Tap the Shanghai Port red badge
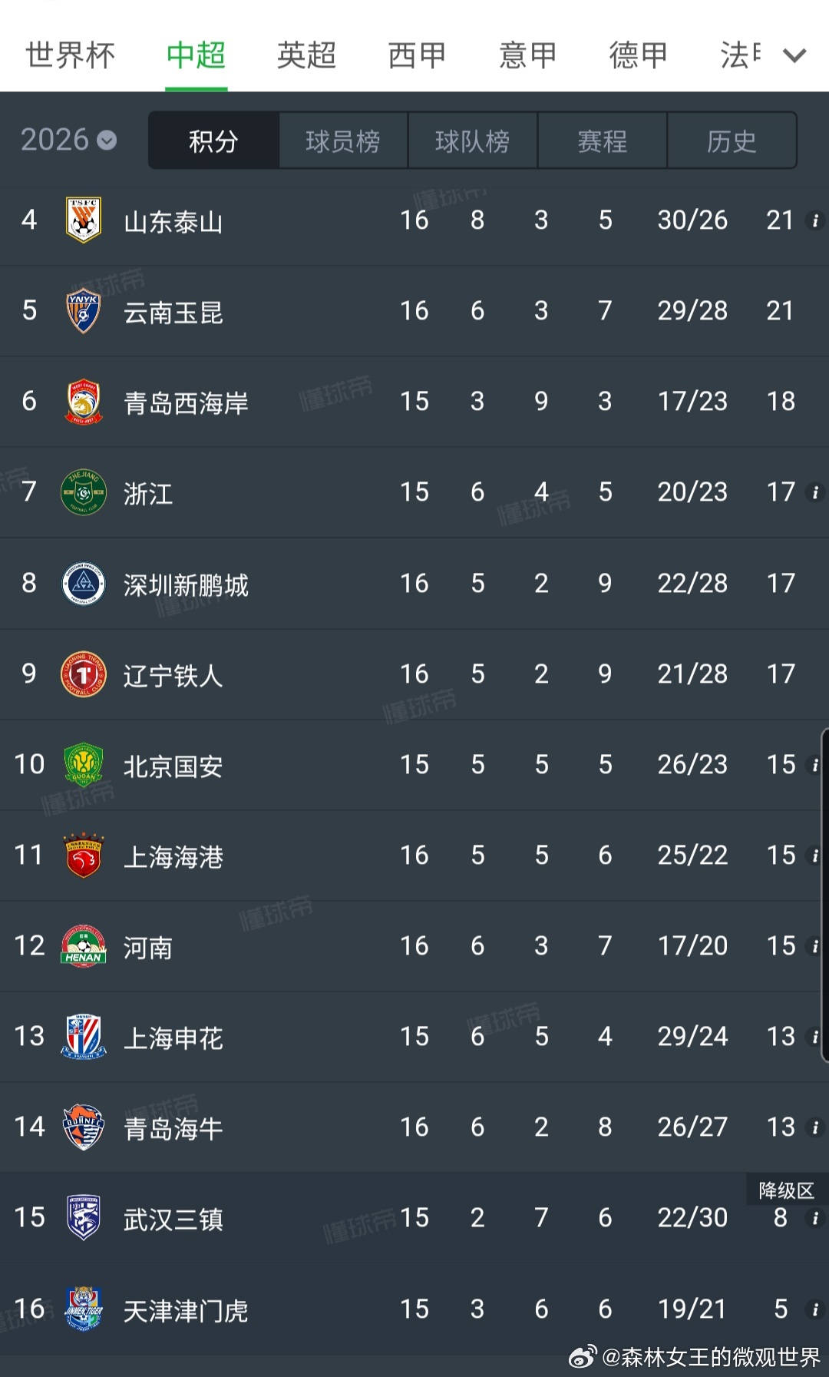Screen dimensions: 829x1377 click(84, 856)
